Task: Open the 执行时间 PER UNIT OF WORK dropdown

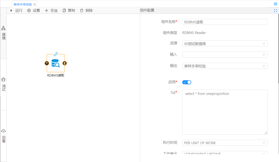Action: [x=225, y=143]
